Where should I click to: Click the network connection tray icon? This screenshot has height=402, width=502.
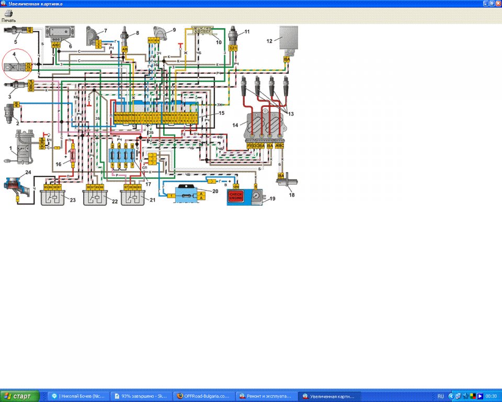pos(457,396)
